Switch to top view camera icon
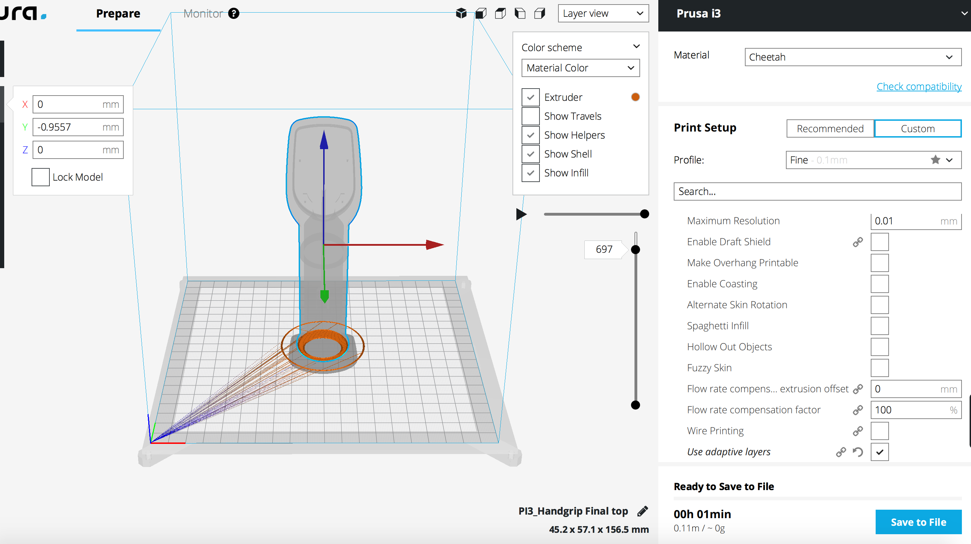Image resolution: width=971 pixels, height=544 pixels. [x=501, y=14]
